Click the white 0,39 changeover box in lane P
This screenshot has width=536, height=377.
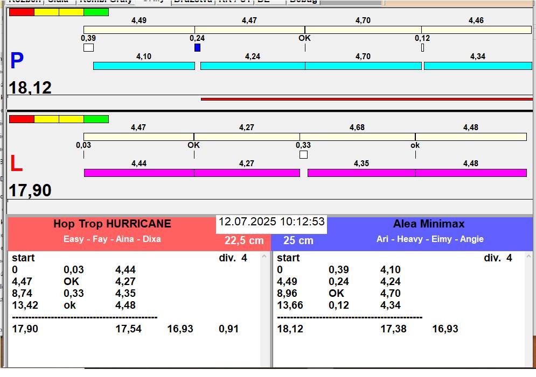88,47
